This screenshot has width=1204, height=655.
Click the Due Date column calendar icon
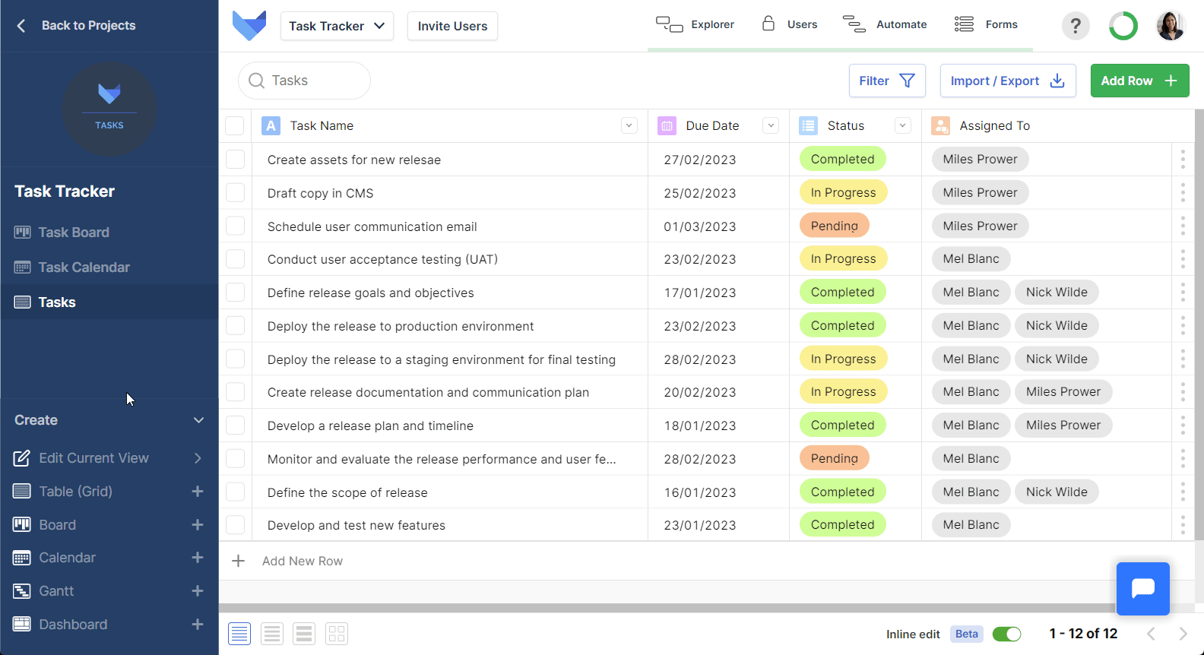click(667, 125)
